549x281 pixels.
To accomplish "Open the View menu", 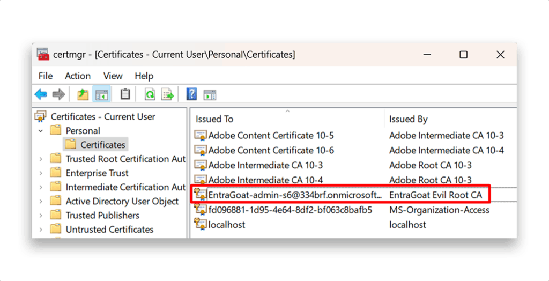I will (x=113, y=76).
